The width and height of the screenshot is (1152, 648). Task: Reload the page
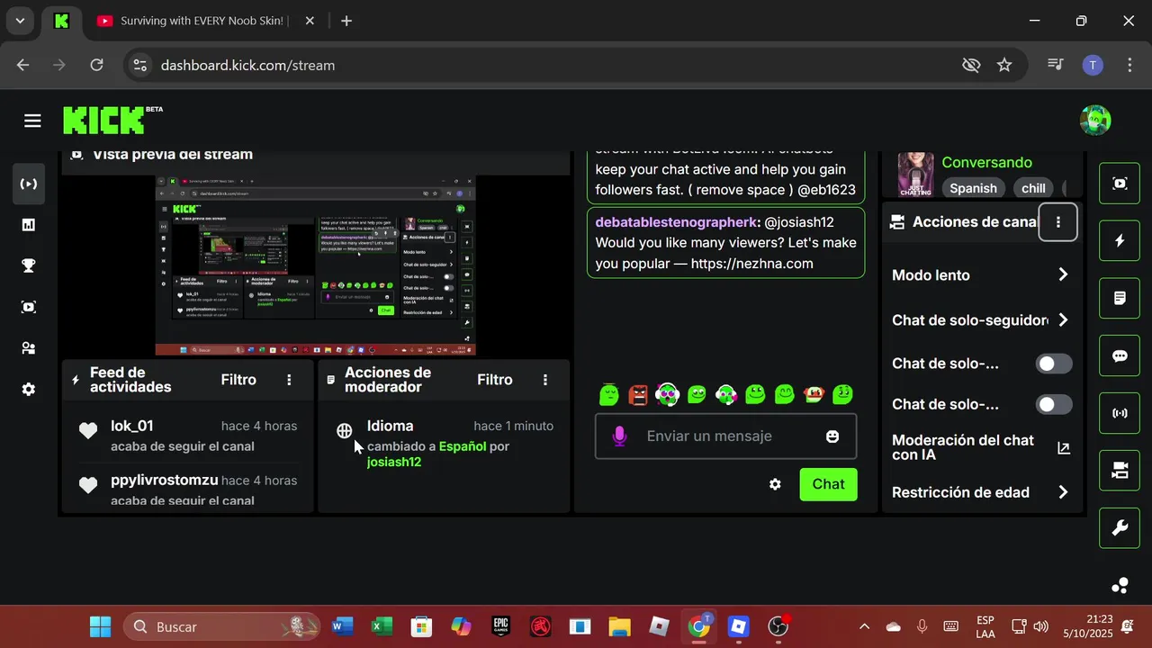(x=96, y=65)
